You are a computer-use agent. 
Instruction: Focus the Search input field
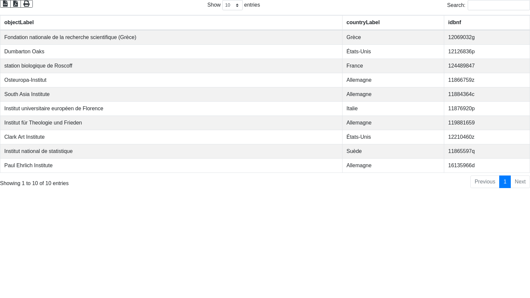coord(499,5)
